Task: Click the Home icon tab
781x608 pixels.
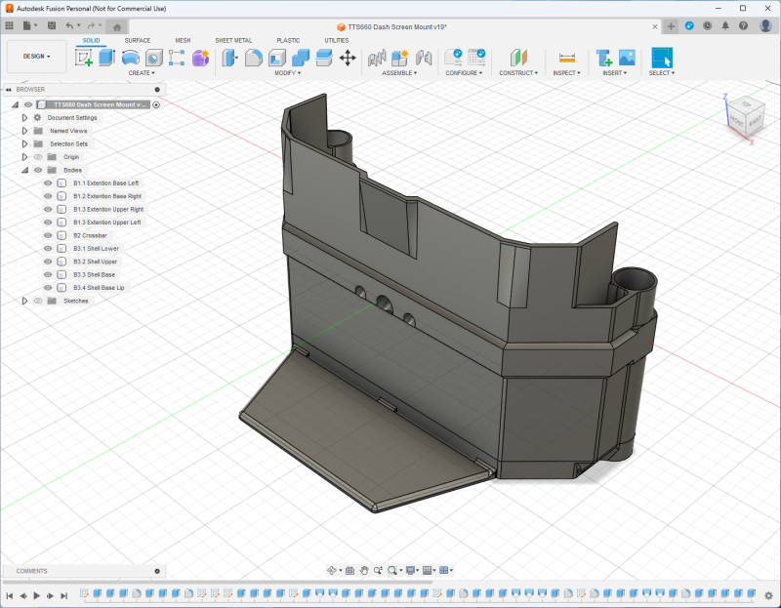Action: [117, 26]
